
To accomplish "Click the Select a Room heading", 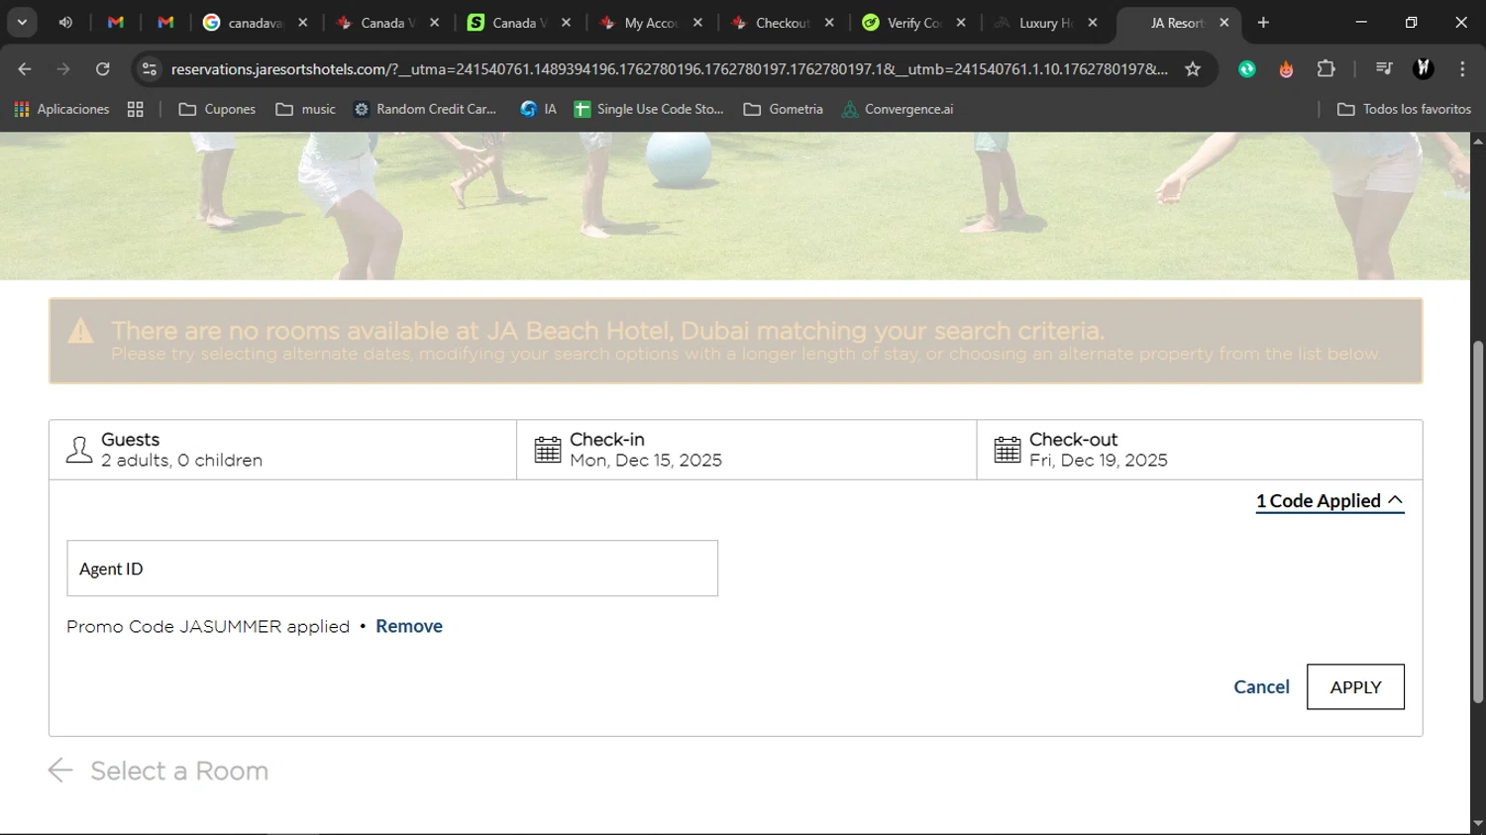I will coord(179,771).
